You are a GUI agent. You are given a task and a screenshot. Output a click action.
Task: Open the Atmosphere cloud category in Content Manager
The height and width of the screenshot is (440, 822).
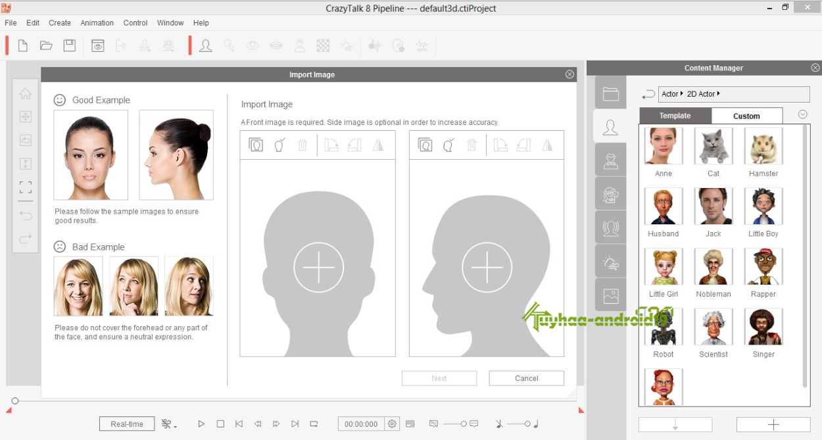click(x=611, y=262)
